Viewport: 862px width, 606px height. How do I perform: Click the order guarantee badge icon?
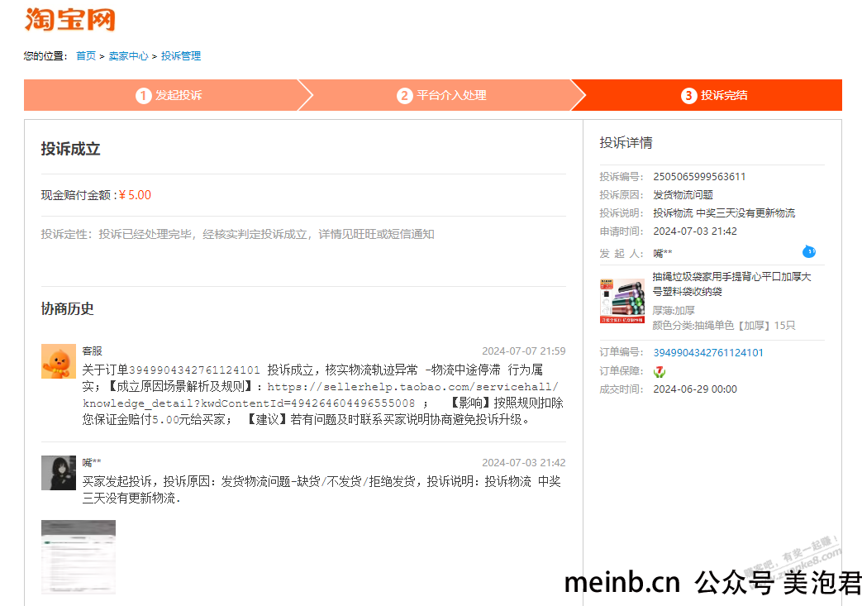[x=660, y=372]
